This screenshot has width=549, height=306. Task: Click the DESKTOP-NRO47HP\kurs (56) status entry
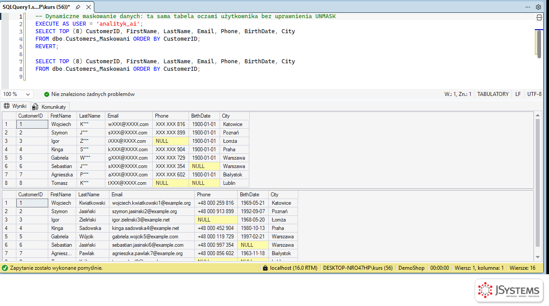358,268
